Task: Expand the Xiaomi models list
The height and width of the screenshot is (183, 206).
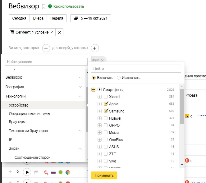Action: pos(99,97)
